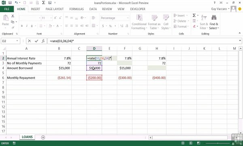Click the Wrap Text icon

pyautogui.click(x=94, y=18)
